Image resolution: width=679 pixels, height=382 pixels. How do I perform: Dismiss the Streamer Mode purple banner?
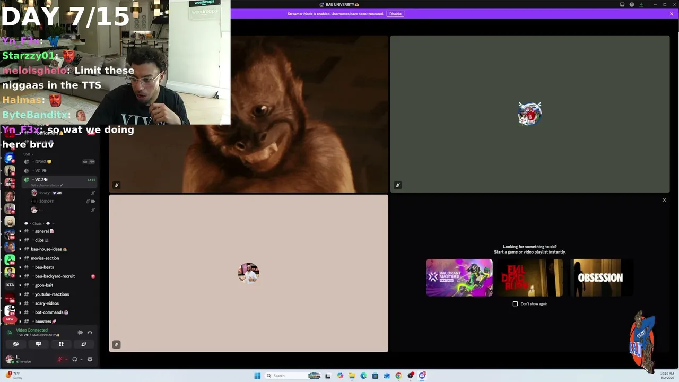pyautogui.click(x=671, y=14)
